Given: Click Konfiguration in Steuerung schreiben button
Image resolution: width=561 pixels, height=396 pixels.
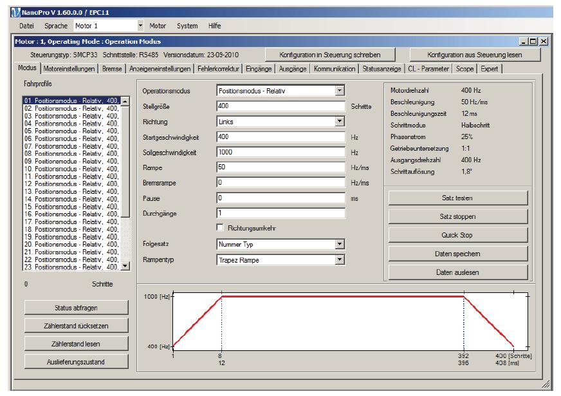Looking at the screenshot, I should pos(330,55).
